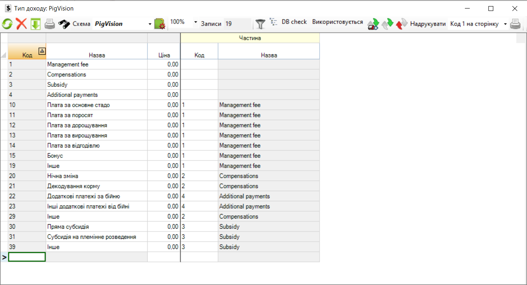Maximize the Тип доходу window
The height and width of the screenshot is (285, 527).
[491, 8]
